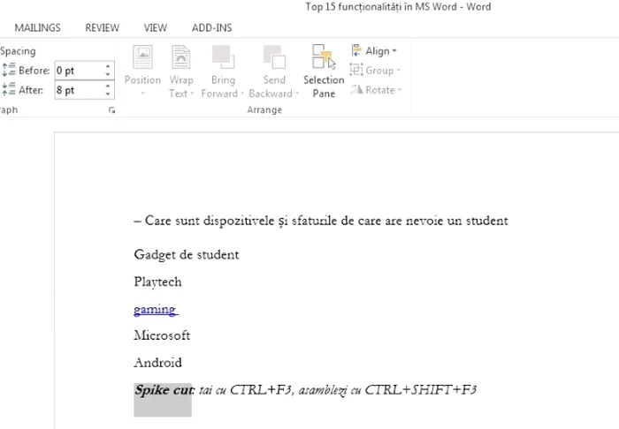The width and height of the screenshot is (619, 429).
Task: Click the text 'tai cu CTRL+F3'
Action: 246,390
